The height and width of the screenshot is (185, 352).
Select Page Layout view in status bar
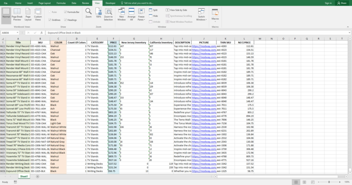point(304,182)
